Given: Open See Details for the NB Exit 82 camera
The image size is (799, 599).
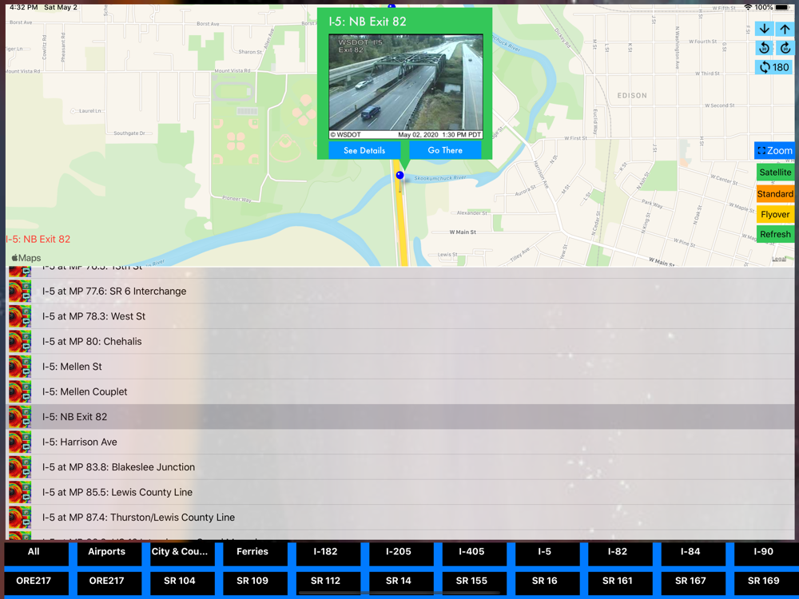Looking at the screenshot, I should tap(364, 150).
